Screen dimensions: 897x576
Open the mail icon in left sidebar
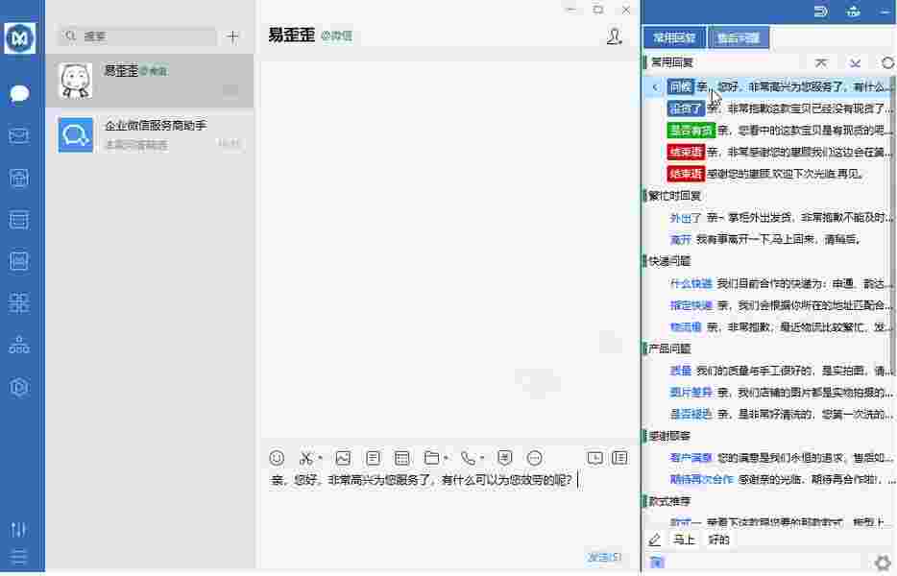pyautogui.click(x=19, y=135)
